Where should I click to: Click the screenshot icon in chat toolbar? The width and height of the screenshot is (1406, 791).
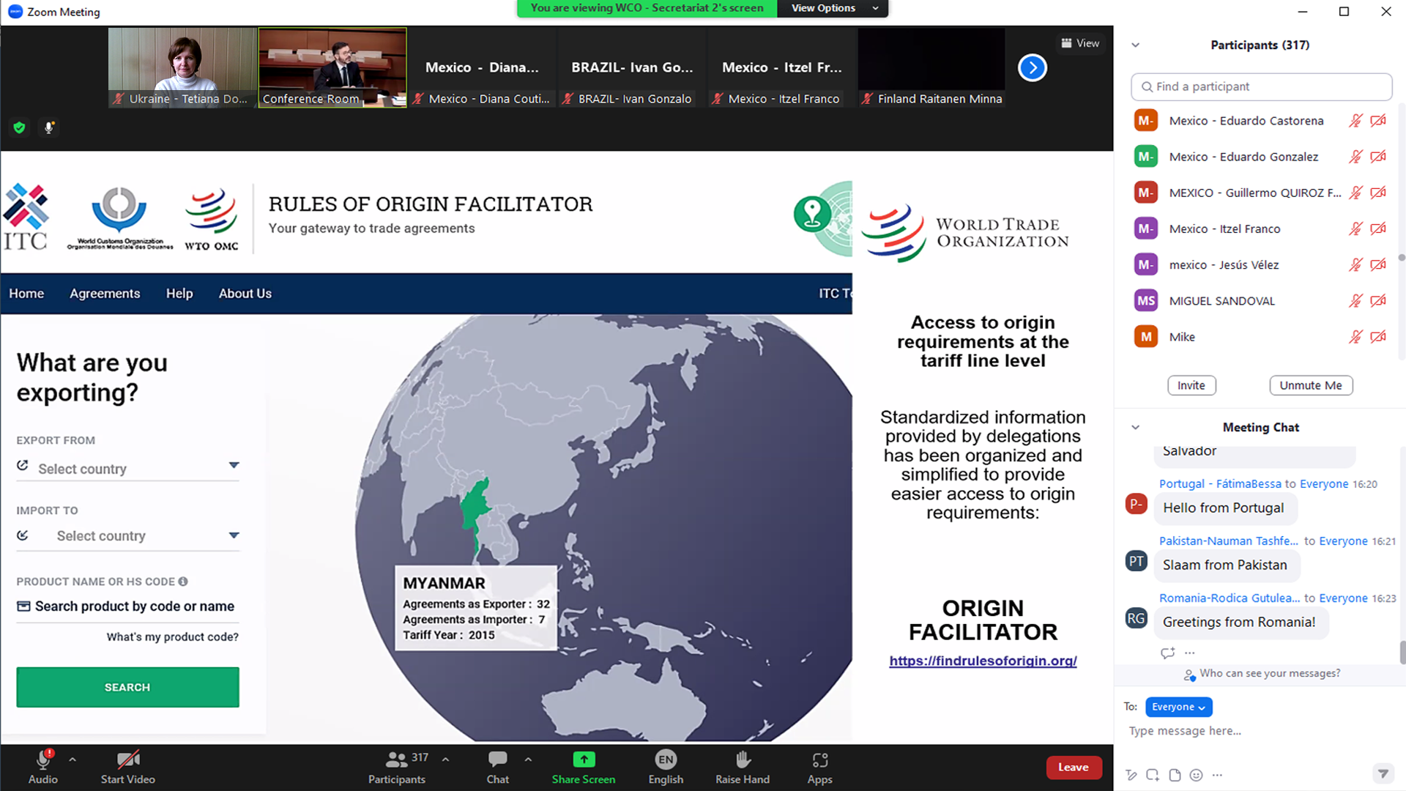point(1153,775)
